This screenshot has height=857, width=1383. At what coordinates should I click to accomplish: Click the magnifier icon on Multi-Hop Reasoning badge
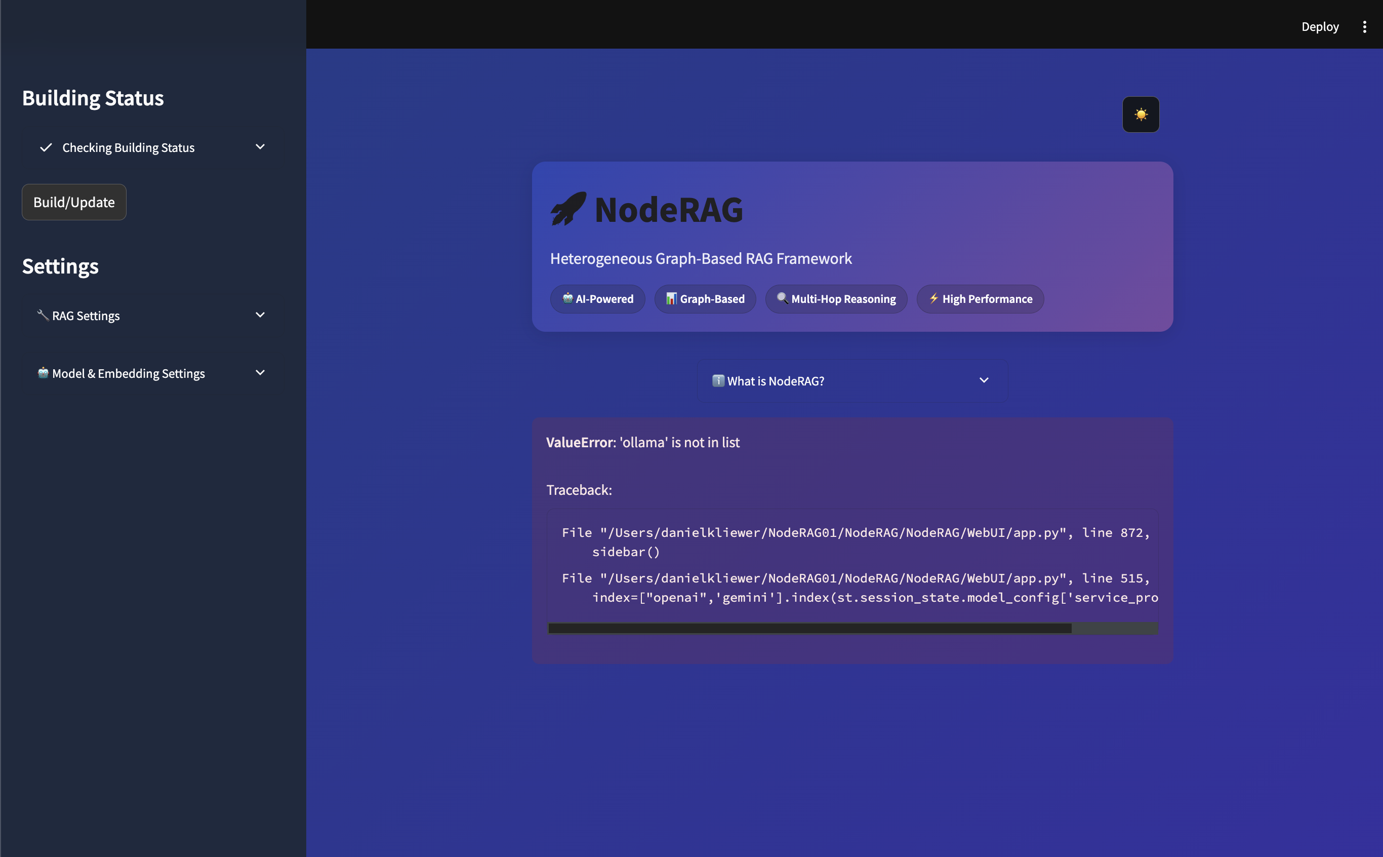pos(782,298)
